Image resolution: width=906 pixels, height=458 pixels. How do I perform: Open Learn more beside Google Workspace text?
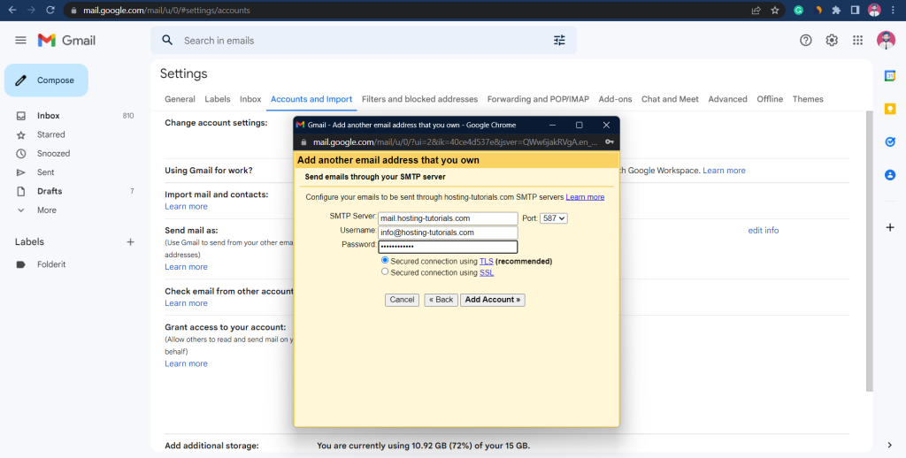(x=724, y=171)
